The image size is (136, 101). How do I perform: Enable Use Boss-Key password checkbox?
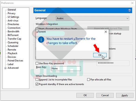37,63
